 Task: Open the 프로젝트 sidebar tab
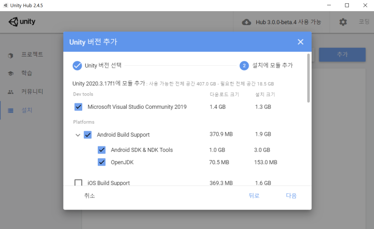click(x=32, y=55)
